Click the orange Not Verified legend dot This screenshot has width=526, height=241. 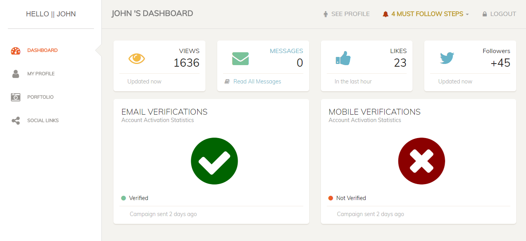point(331,198)
